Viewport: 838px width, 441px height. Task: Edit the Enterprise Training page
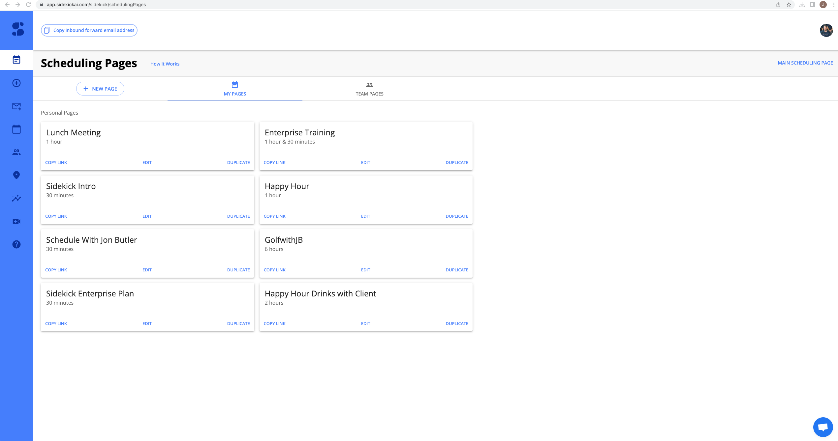(x=366, y=163)
